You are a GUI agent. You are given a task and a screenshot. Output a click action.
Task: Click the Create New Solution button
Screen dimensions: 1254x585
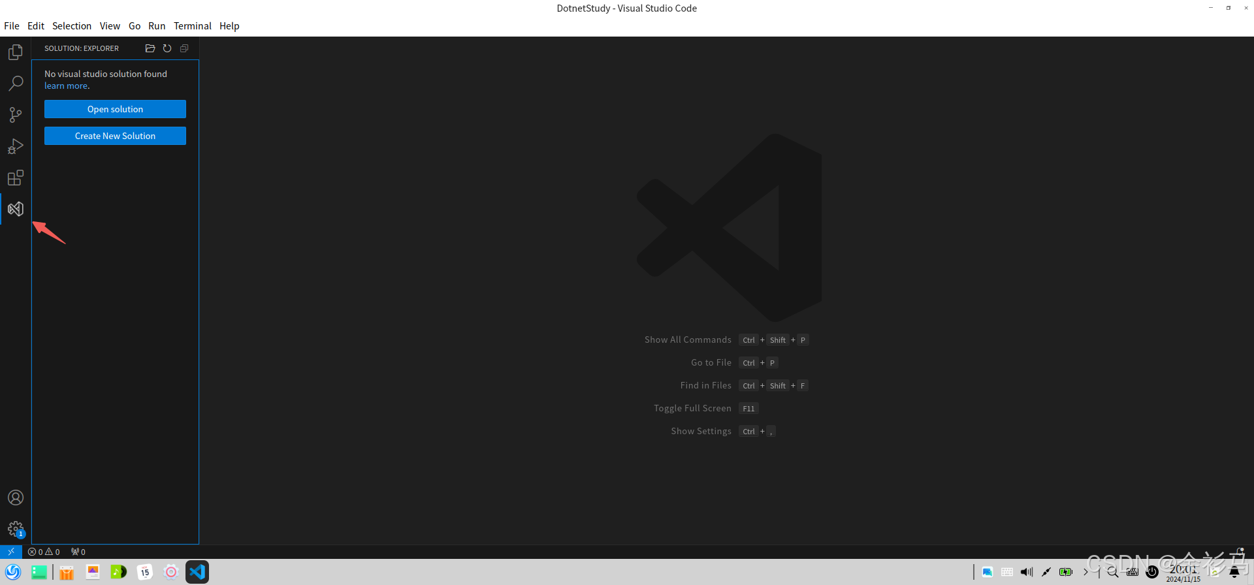click(115, 136)
